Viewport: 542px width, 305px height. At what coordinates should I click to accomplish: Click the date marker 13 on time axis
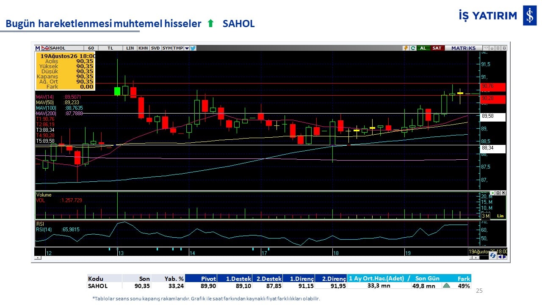121,253
